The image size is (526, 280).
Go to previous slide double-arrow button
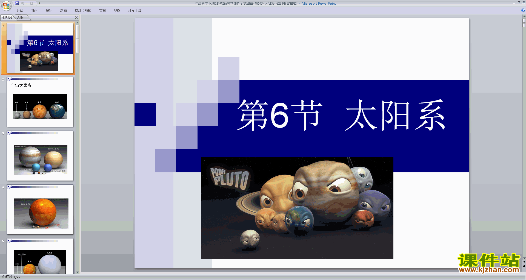[524, 262]
